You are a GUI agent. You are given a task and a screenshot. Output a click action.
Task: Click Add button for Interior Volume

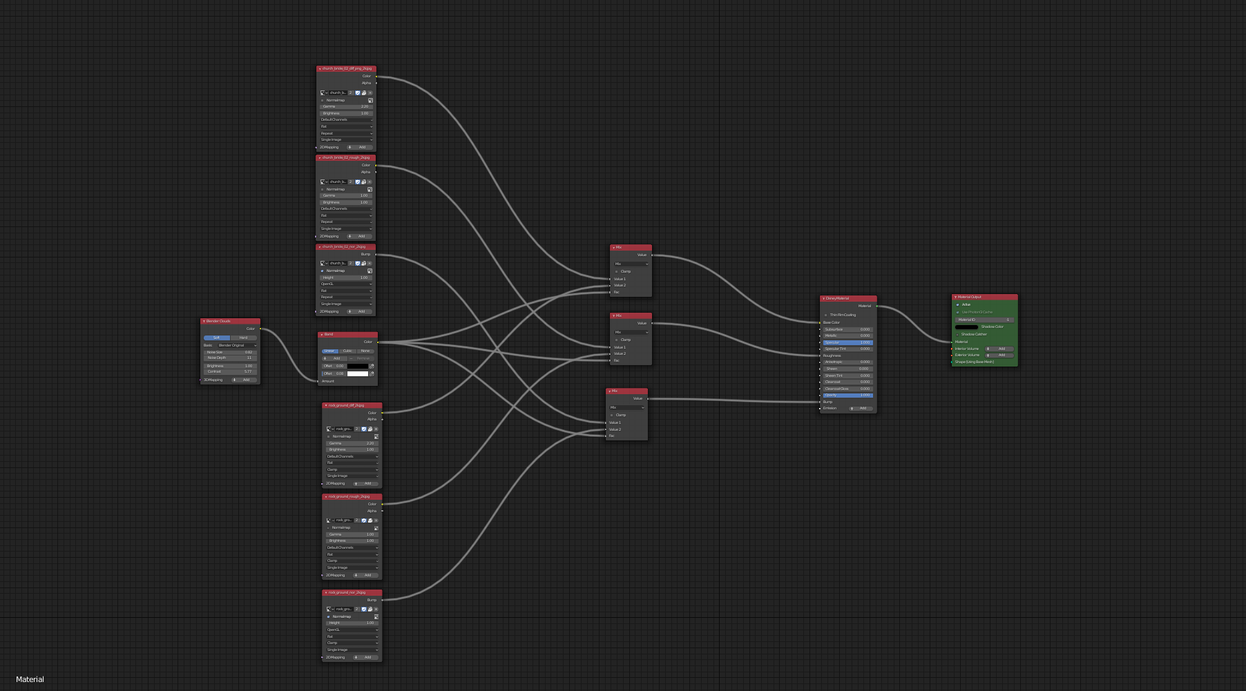pyautogui.click(x=999, y=349)
